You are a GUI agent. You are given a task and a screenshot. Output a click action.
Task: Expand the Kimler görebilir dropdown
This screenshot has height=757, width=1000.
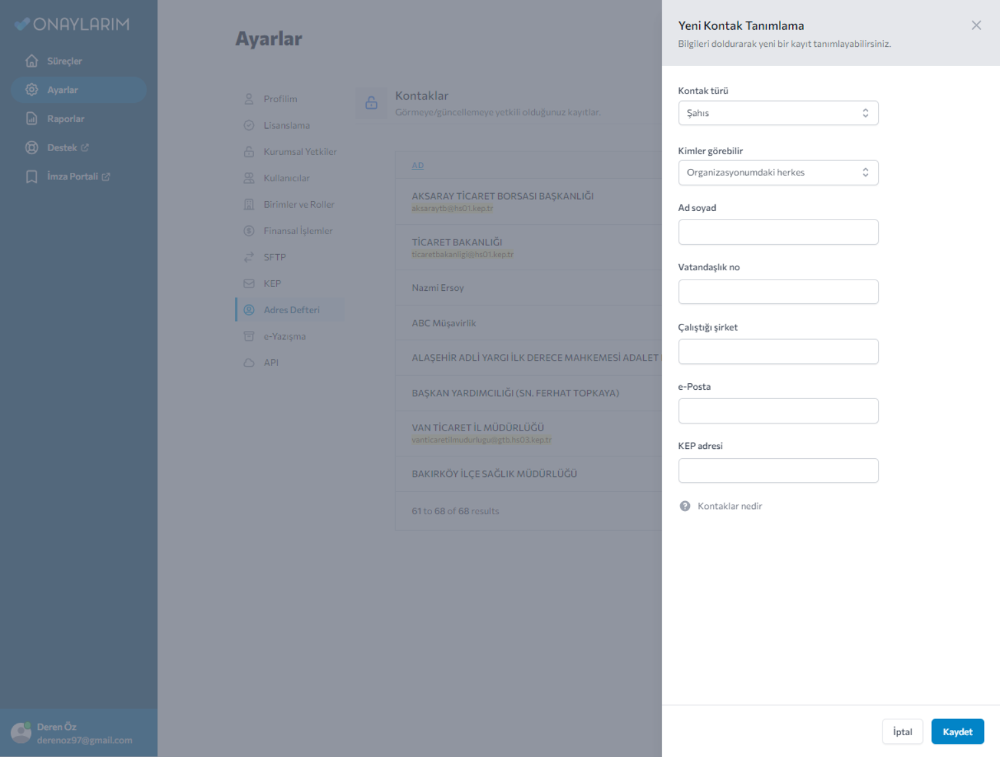point(778,173)
